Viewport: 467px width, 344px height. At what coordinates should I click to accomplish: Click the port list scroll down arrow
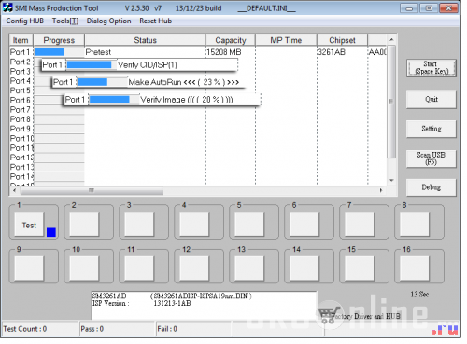coord(391,180)
